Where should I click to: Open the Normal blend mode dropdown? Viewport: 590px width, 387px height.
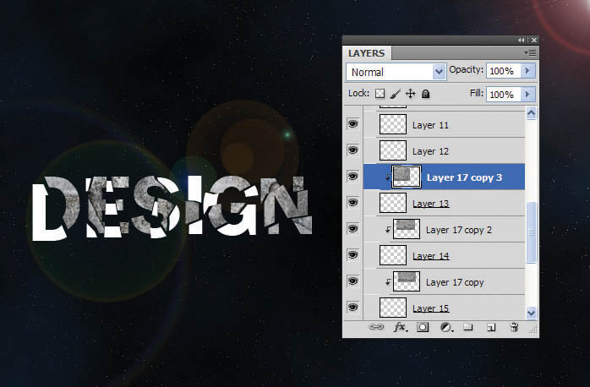pyautogui.click(x=396, y=72)
